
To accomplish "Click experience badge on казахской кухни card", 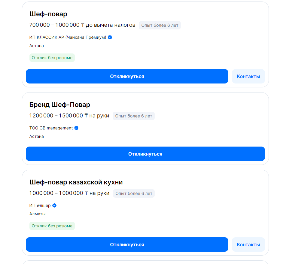I will [134, 193].
